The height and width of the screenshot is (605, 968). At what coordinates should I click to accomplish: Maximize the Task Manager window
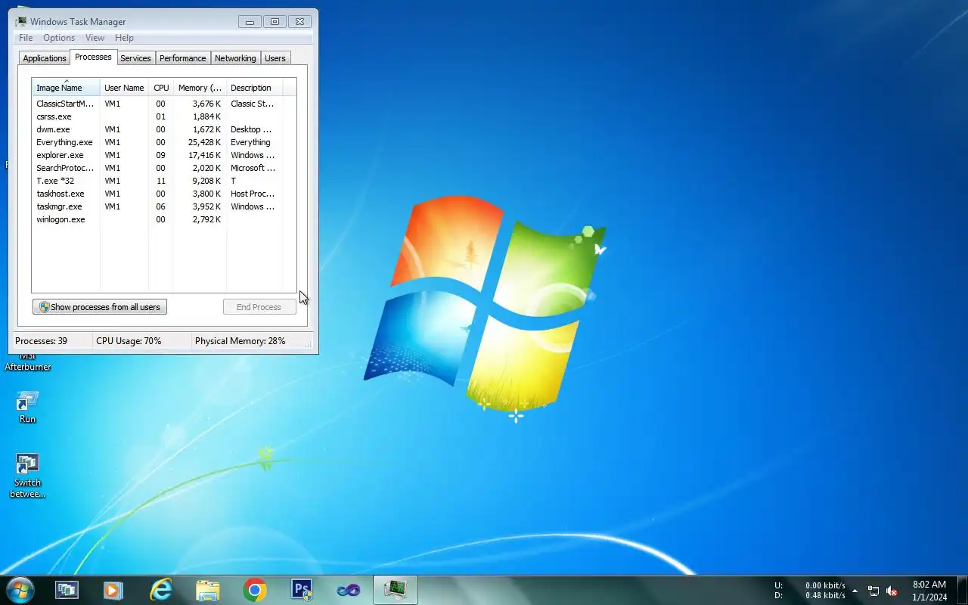click(x=275, y=22)
